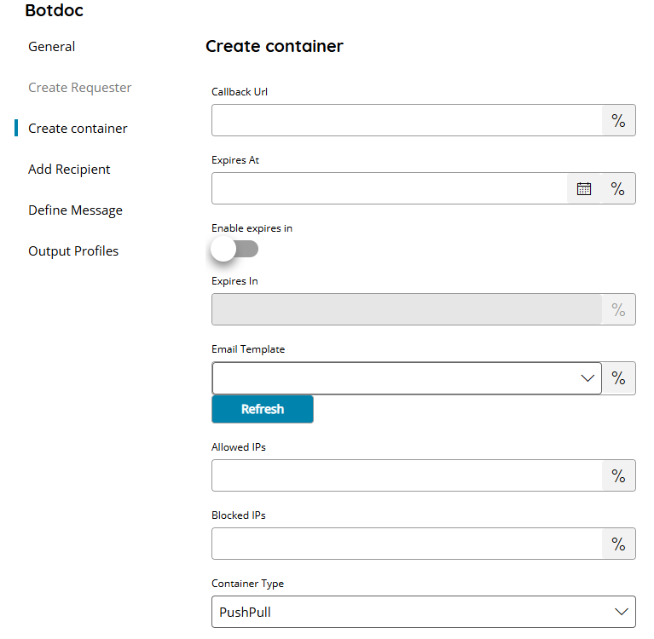Switch to the Add Recipient tab
The image size is (654, 639).
[69, 170]
